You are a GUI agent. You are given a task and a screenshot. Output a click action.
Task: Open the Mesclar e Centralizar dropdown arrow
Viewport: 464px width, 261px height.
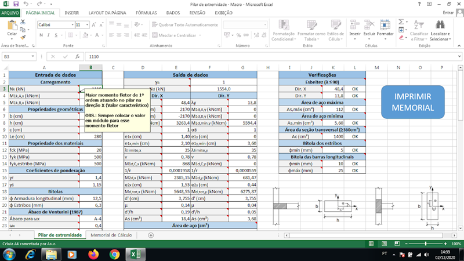click(200, 35)
